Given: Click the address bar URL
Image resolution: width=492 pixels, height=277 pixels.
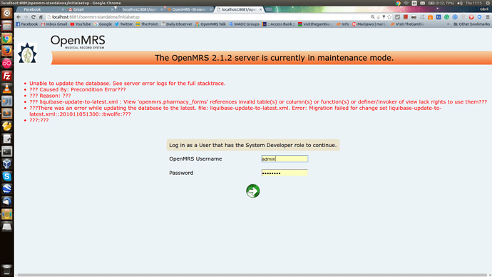Looking at the screenshot, I should click(x=96, y=17).
